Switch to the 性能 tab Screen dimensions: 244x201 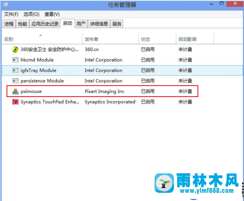tap(22, 24)
